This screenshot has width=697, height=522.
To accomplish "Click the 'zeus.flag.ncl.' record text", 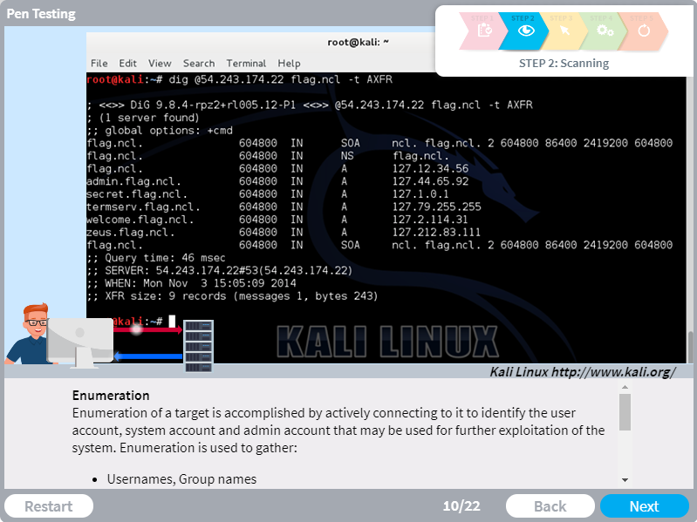I will (130, 233).
